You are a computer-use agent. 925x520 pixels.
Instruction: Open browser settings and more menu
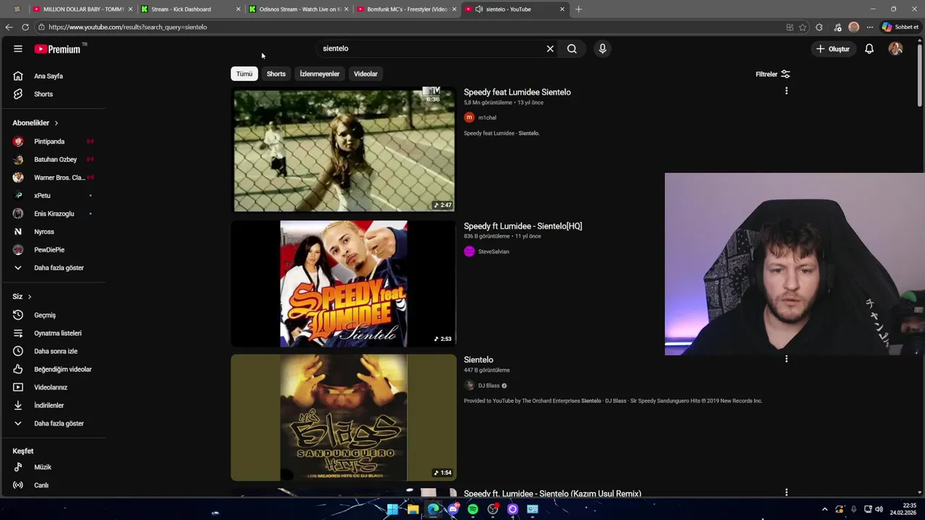[x=870, y=27]
